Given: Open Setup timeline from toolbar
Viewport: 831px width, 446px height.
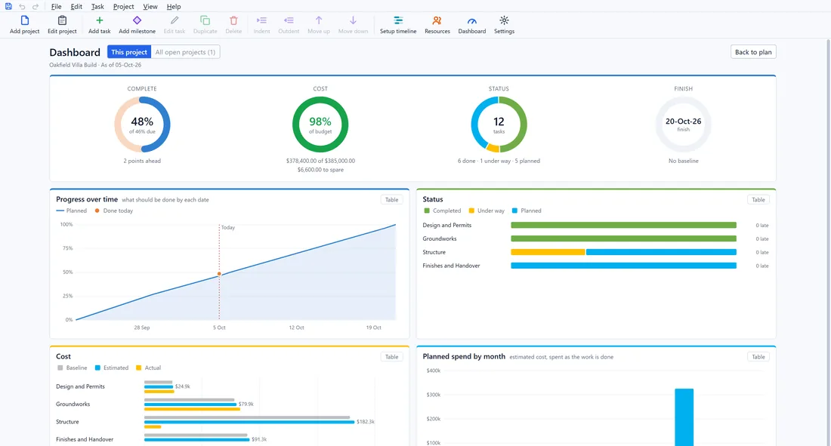Looking at the screenshot, I should pyautogui.click(x=398, y=24).
